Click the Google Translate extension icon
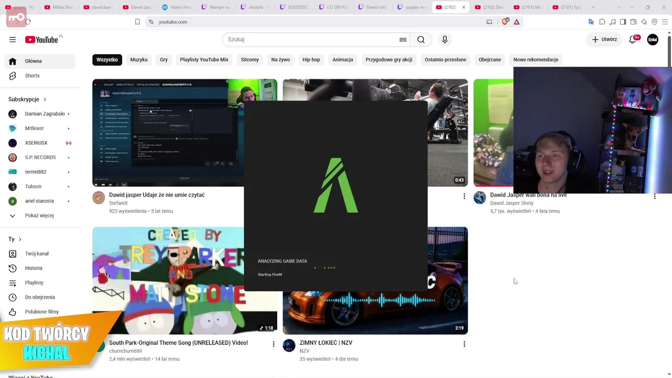Image resolution: width=672 pixels, height=378 pixels. tap(591, 22)
